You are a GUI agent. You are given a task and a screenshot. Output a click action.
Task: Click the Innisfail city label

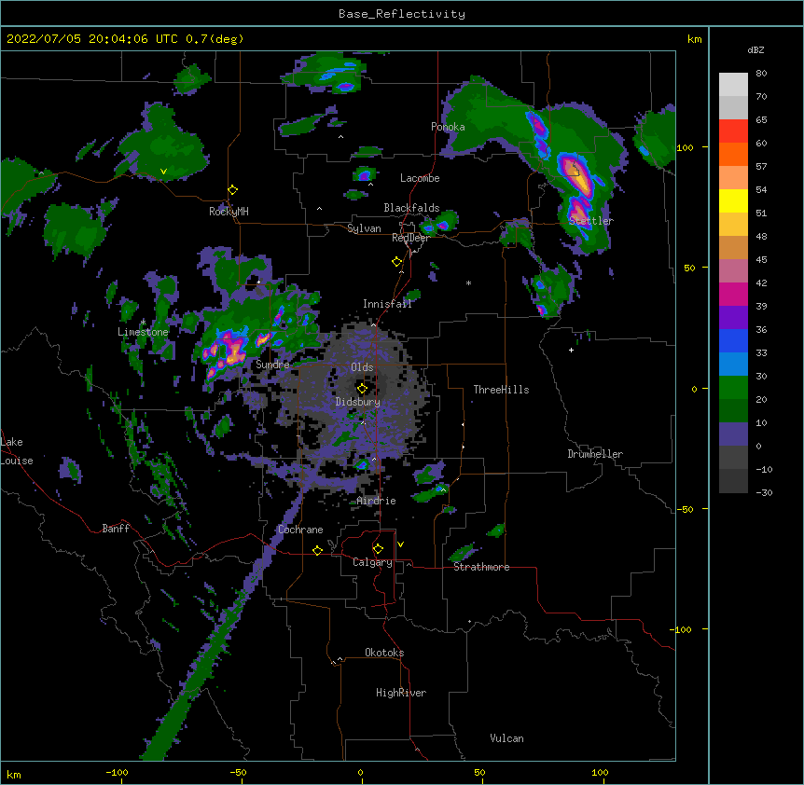coord(387,304)
